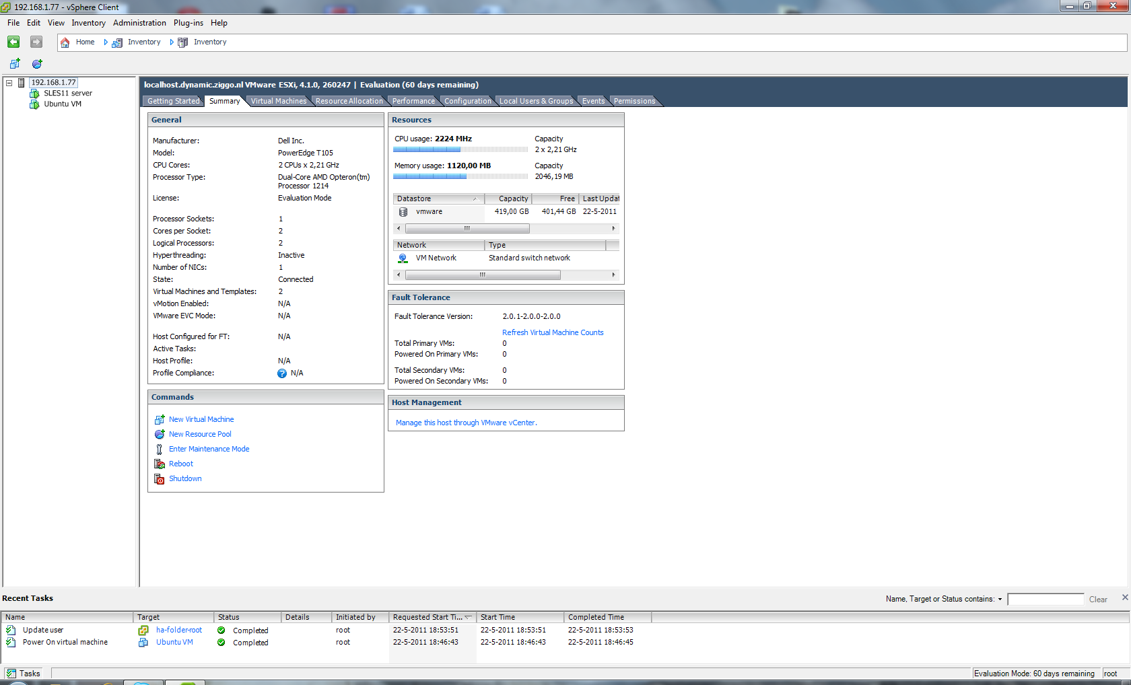Click the Update user task icon
This screenshot has height=685, width=1131.
tap(11, 630)
